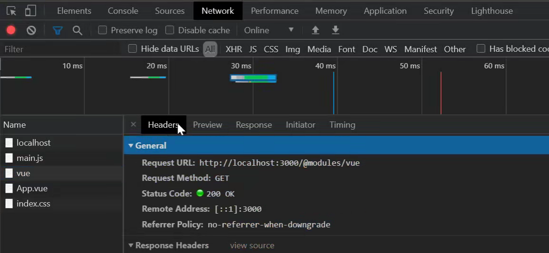Image resolution: width=549 pixels, height=253 pixels.
Task: Click the inspect element picker icon
Action: click(11, 10)
